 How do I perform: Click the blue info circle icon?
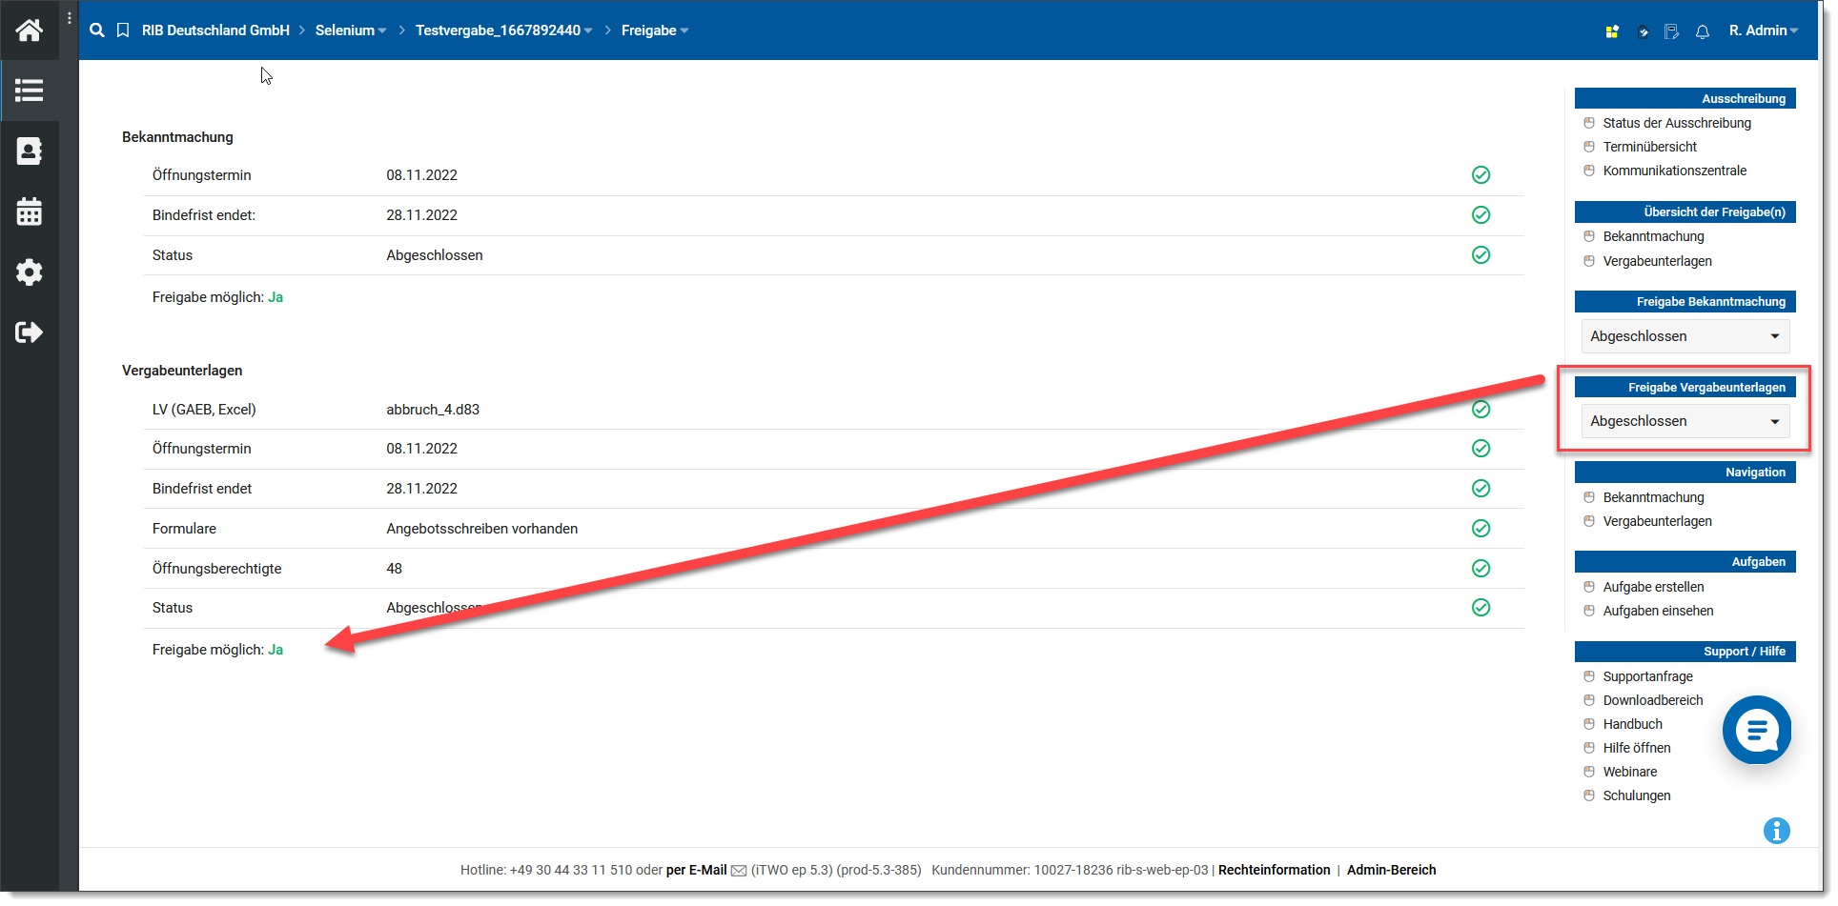click(x=1777, y=831)
